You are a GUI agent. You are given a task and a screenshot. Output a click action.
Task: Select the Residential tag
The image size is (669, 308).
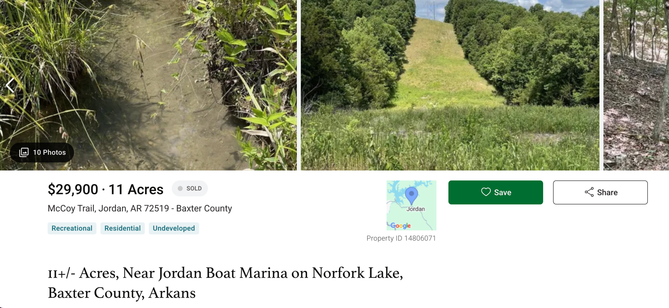click(122, 228)
